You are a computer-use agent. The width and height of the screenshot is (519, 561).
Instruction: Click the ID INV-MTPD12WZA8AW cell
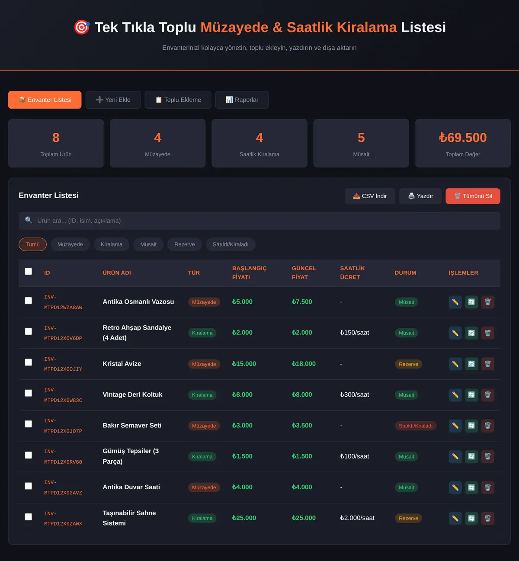click(63, 302)
